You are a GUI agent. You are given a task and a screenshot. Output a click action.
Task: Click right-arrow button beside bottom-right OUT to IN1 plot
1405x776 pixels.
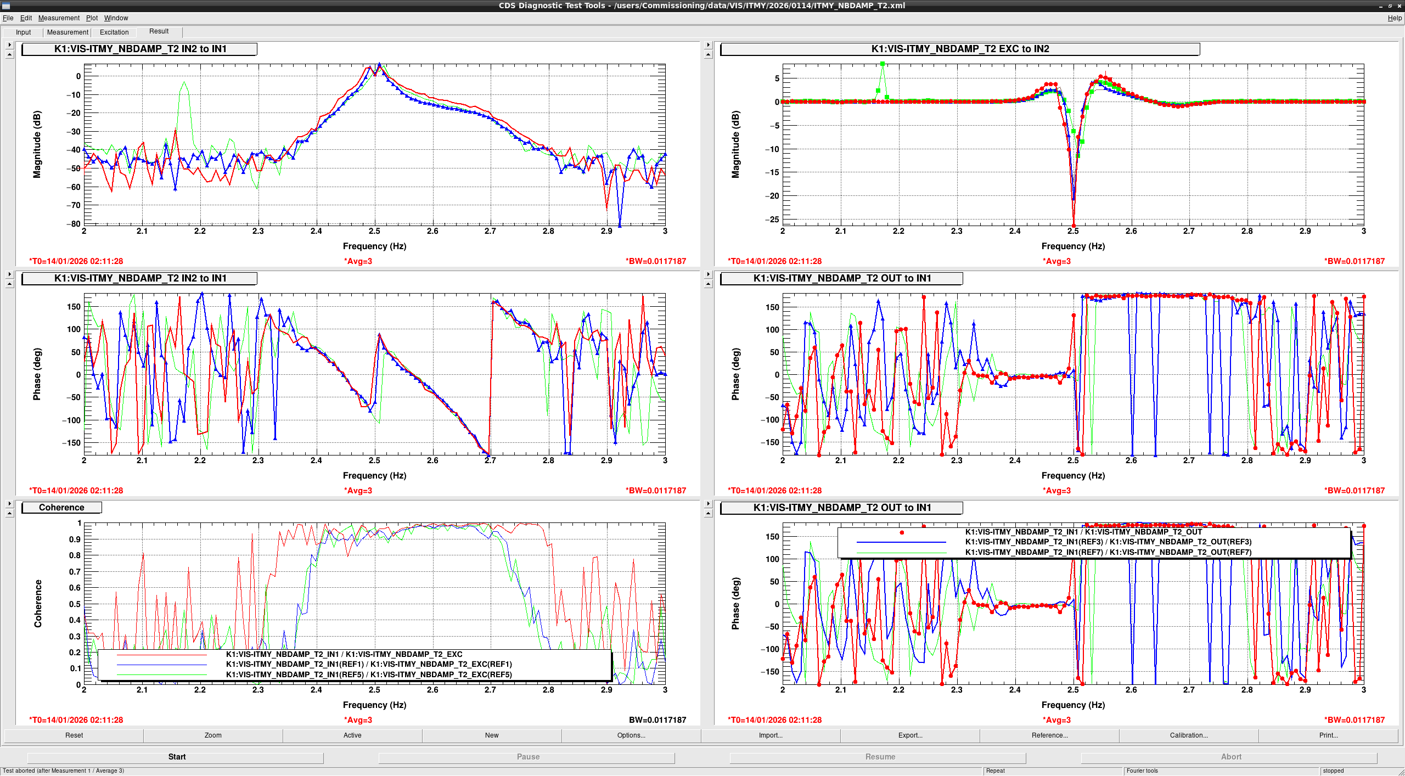click(x=708, y=504)
